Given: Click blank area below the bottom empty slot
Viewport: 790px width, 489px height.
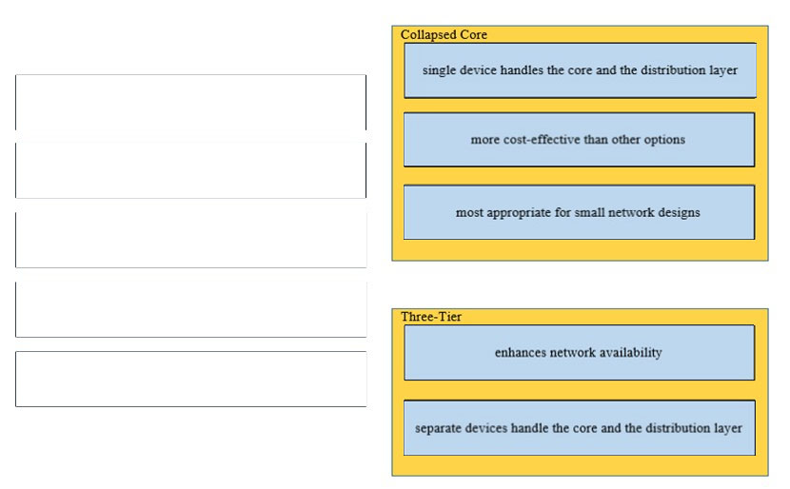Looking at the screenshot, I should 190,447.
